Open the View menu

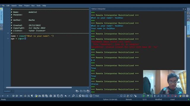[20, 6]
